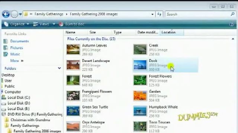Click the Humpback Whale file name
The image size is (238, 133).
[x=163, y=107]
